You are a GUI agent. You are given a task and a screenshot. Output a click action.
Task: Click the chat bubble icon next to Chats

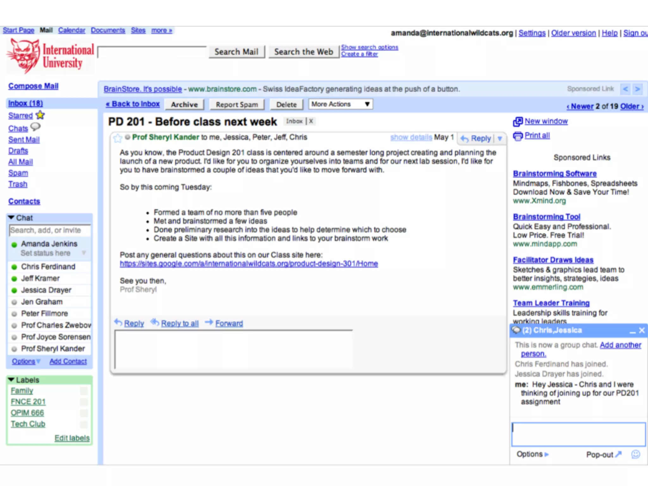click(35, 127)
